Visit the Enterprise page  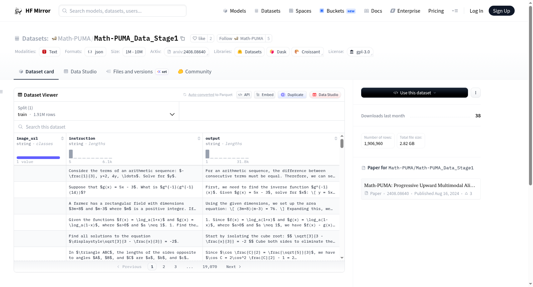click(x=405, y=11)
